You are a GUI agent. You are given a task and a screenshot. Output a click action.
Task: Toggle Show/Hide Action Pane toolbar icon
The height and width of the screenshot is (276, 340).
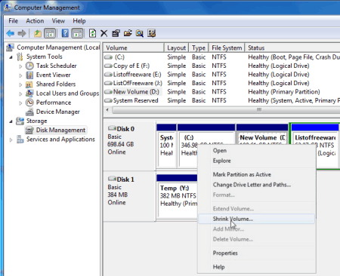coord(77,33)
